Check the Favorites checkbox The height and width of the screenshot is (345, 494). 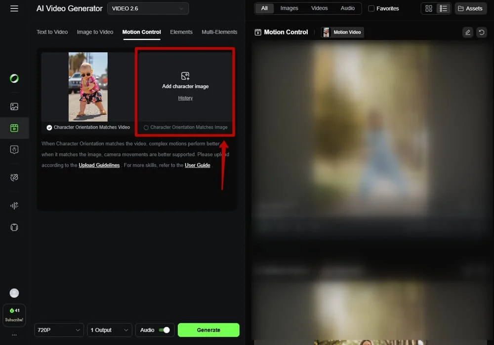pos(371,8)
